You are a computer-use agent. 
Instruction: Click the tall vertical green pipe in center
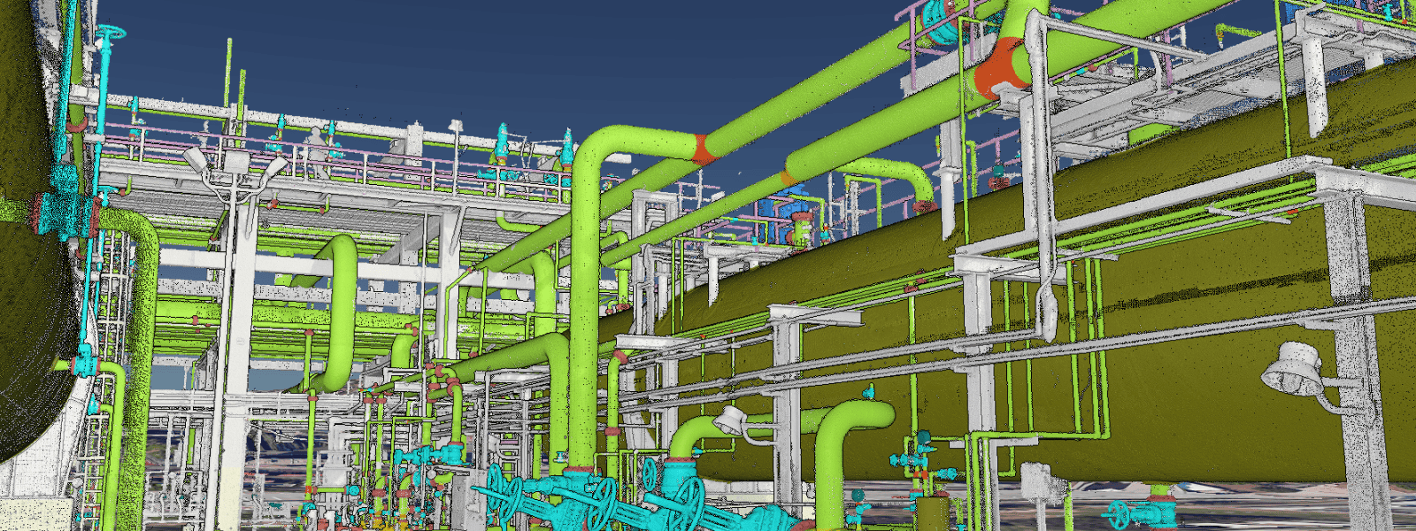[583, 292]
